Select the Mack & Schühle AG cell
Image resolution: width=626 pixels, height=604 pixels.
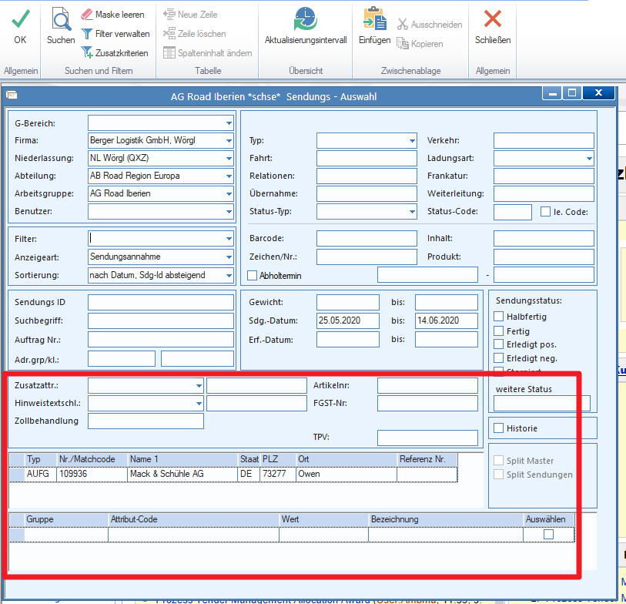(x=182, y=474)
